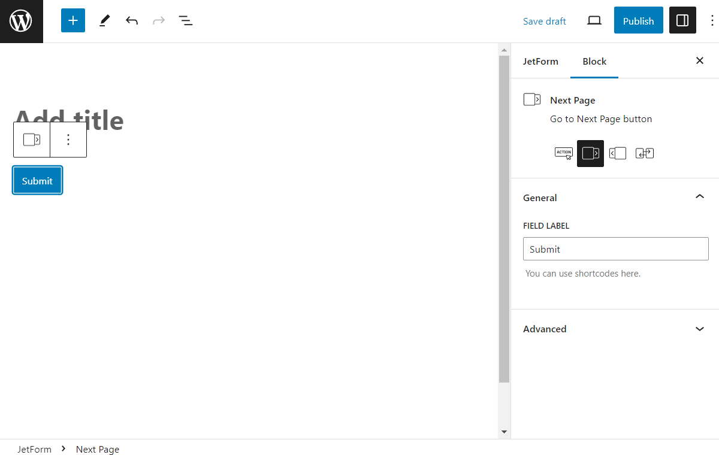
Task: Expand the Advanced settings section
Action: coord(699,329)
